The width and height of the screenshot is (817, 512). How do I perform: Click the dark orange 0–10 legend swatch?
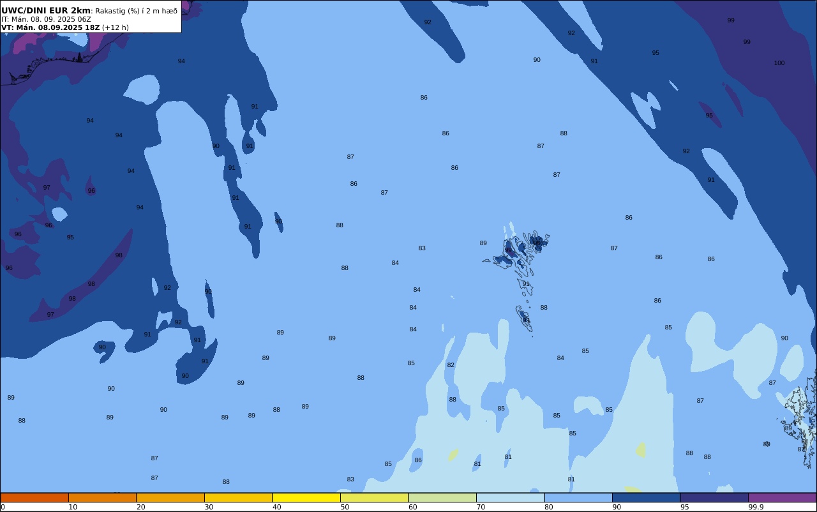(34, 497)
